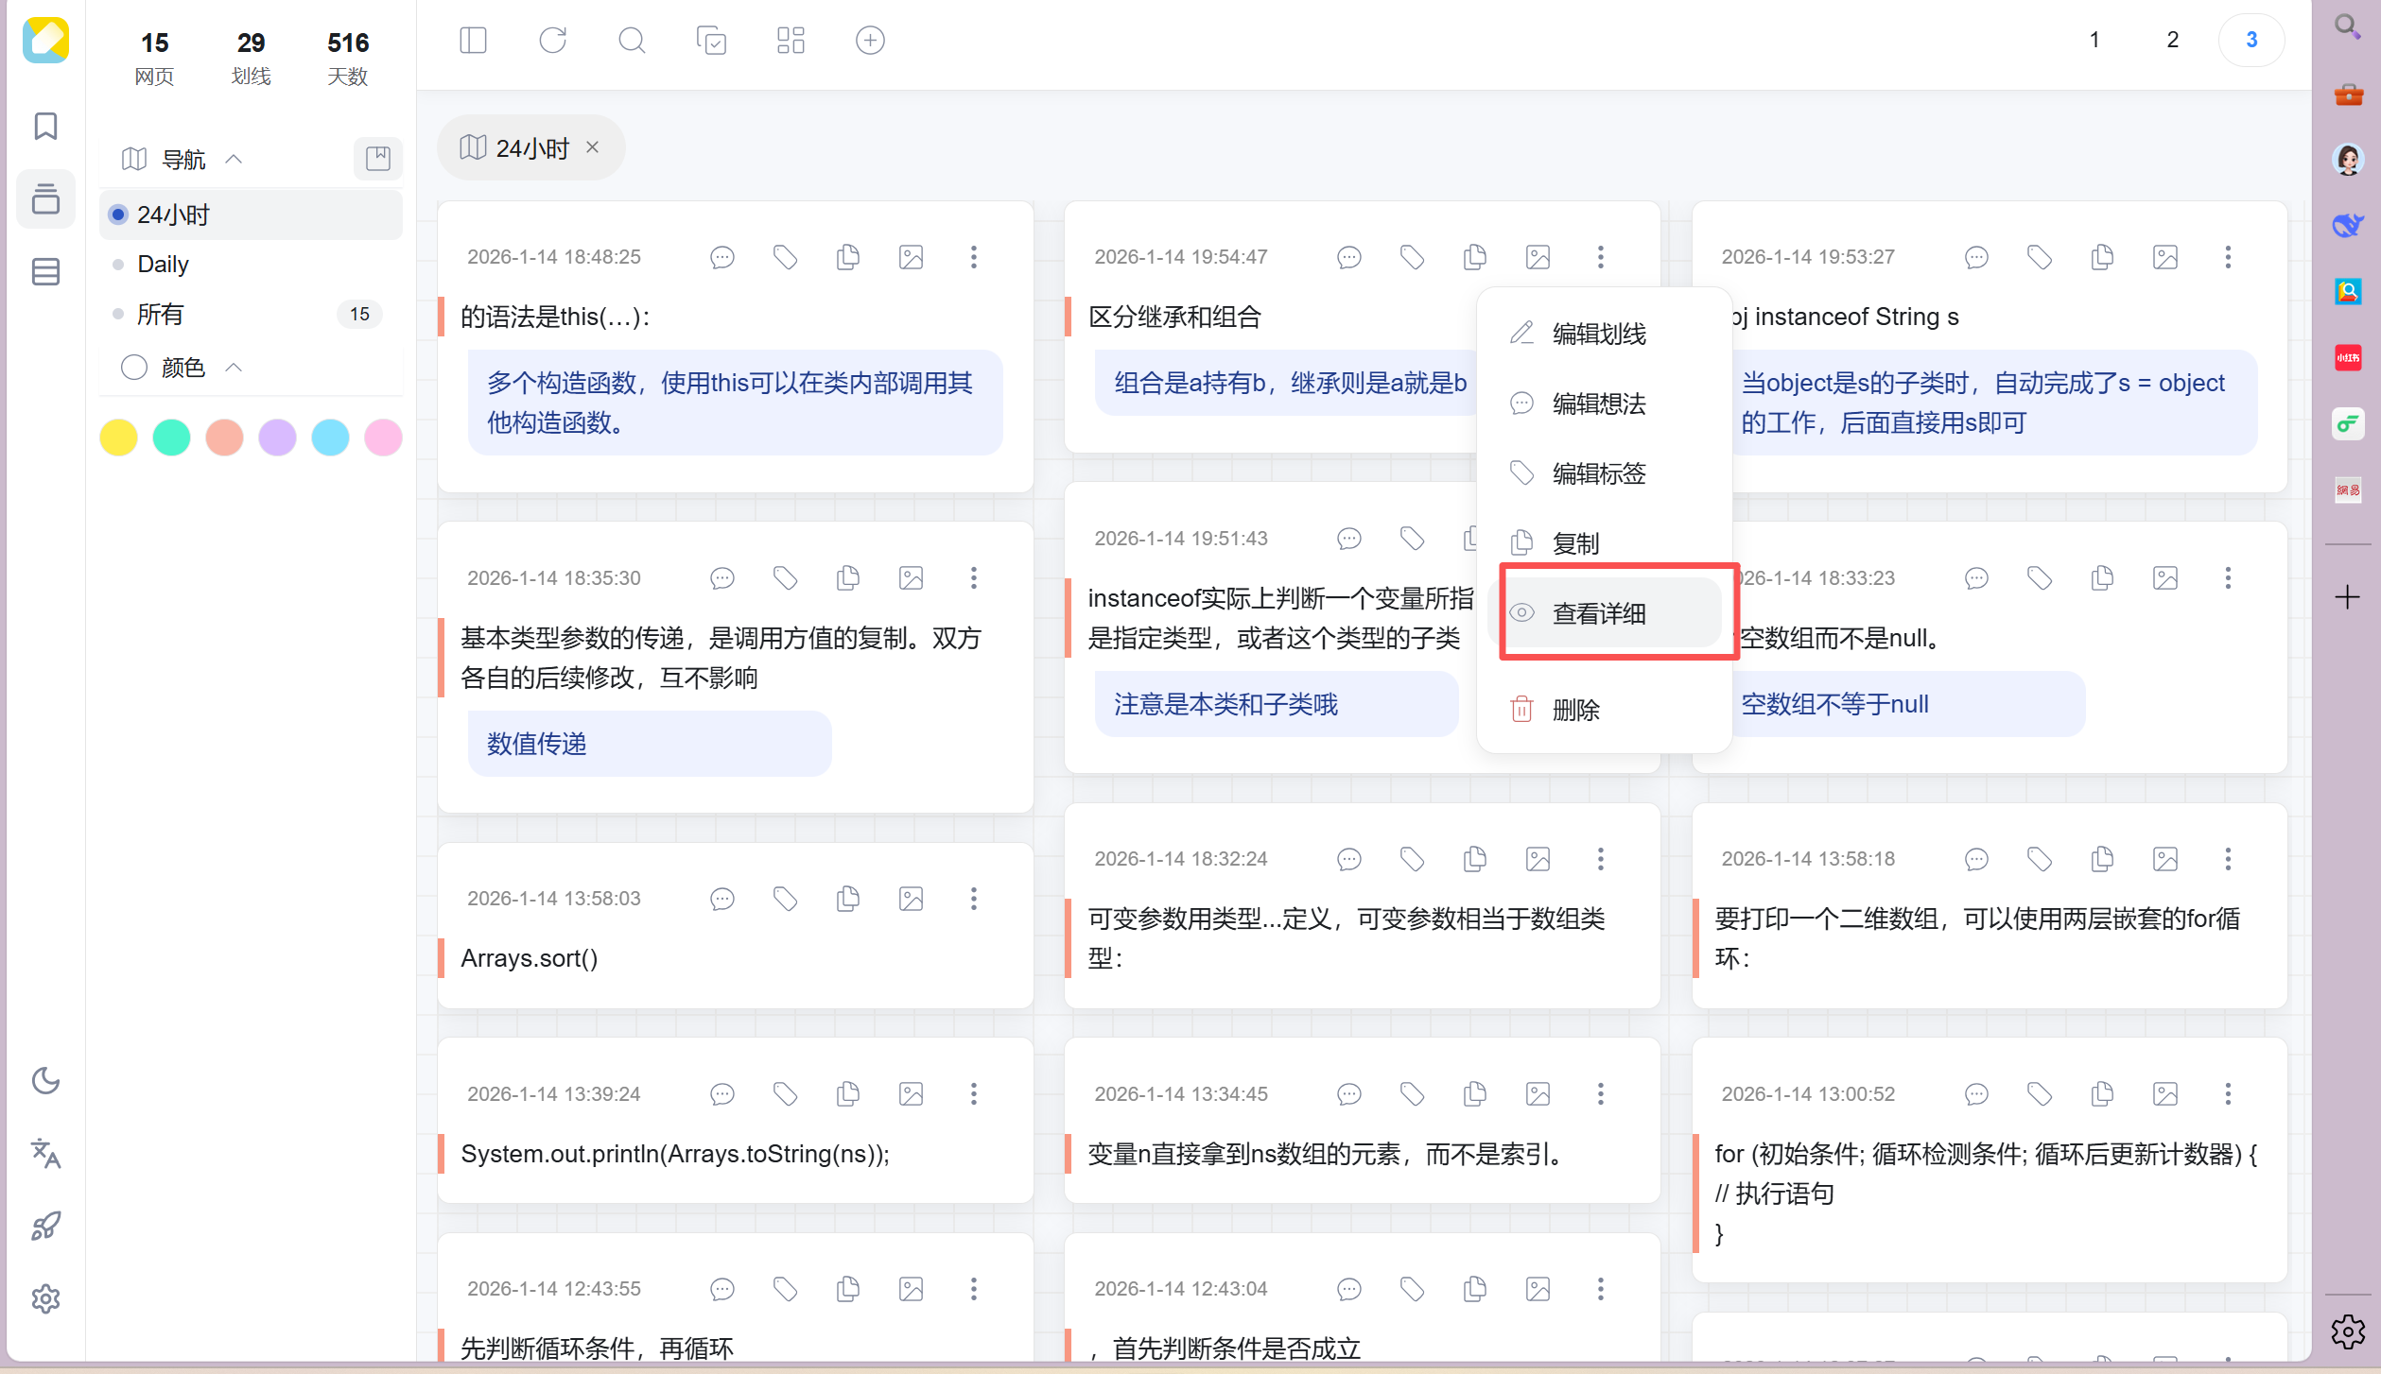
Task: Select the 24小时 navigation radio item
Action: click(172, 215)
